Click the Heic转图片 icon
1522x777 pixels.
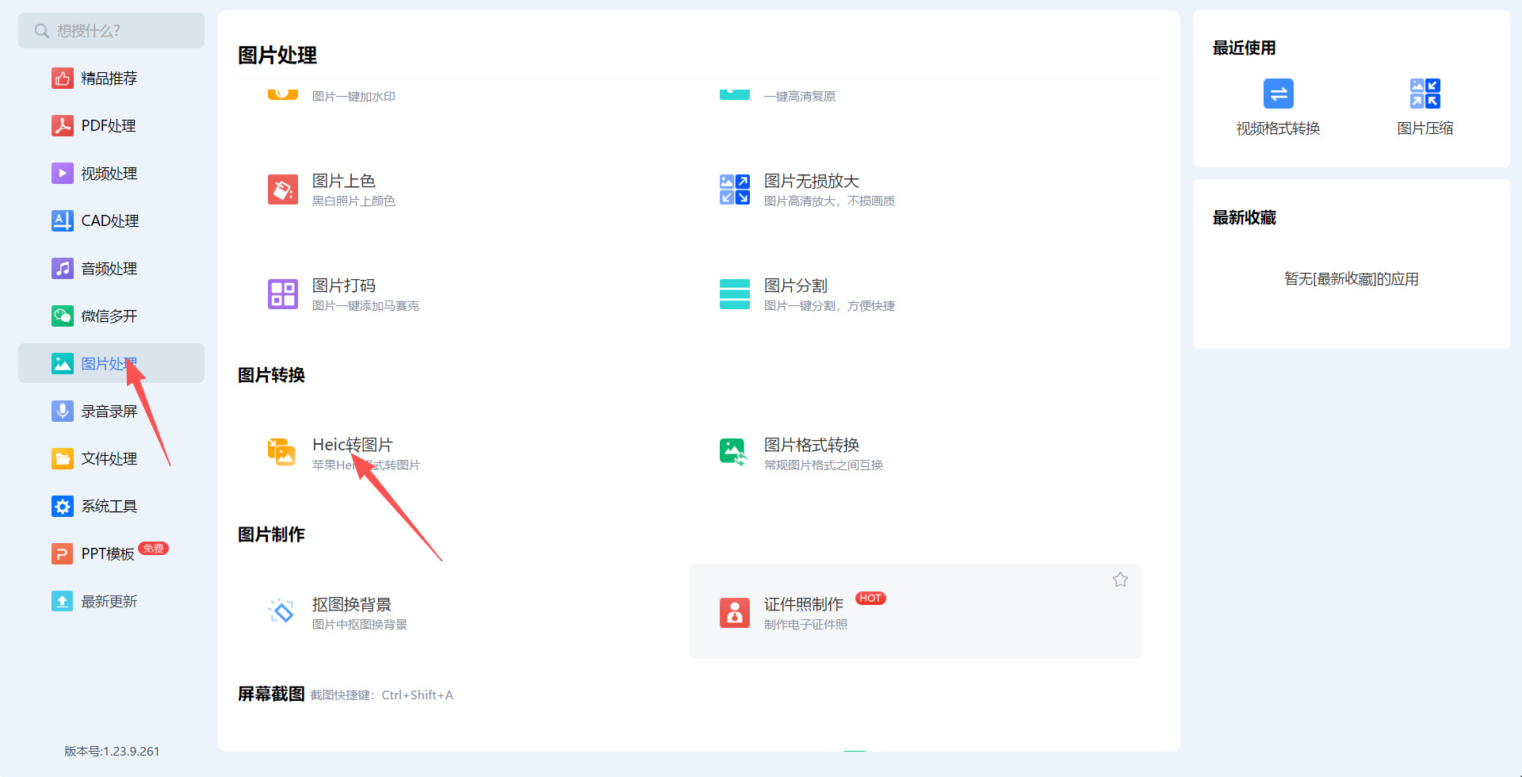click(x=281, y=452)
